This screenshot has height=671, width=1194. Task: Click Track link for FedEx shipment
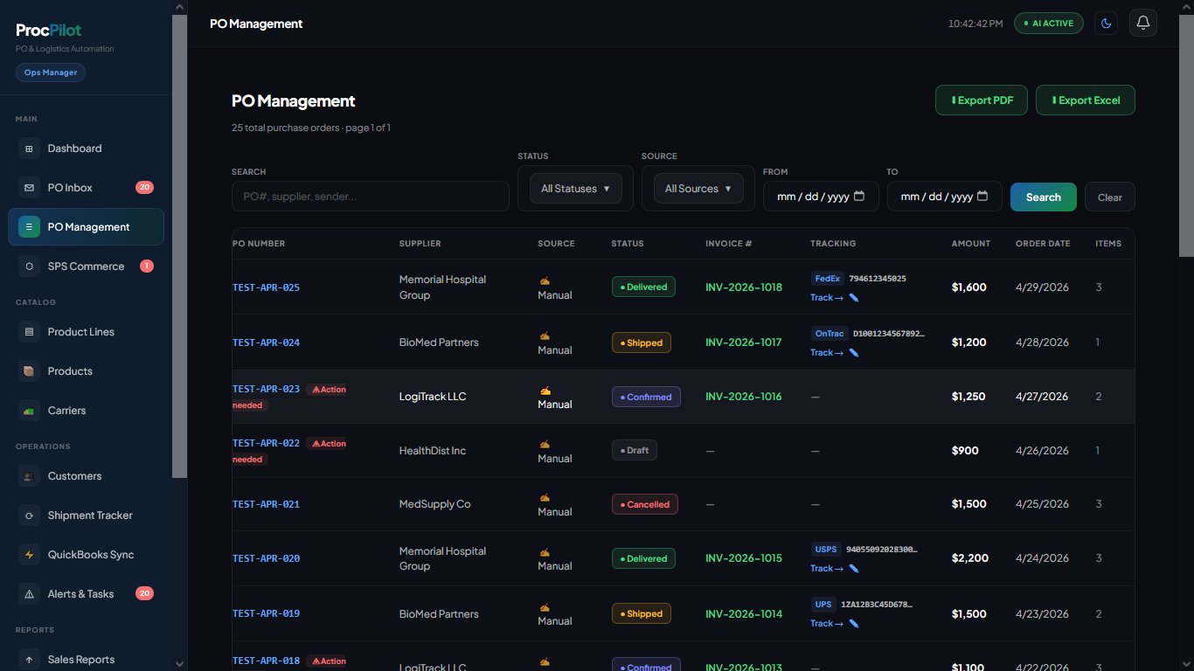[827, 298]
